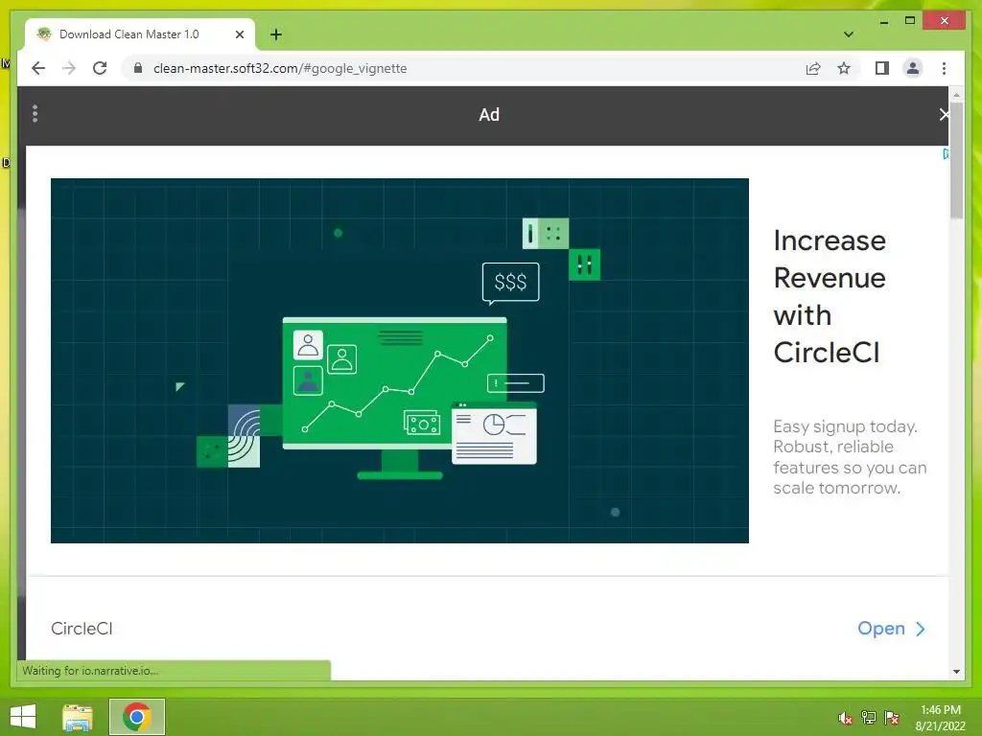This screenshot has height=736, width=982.
Task: Click the CircleCI advertiser name
Action: pos(82,629)
